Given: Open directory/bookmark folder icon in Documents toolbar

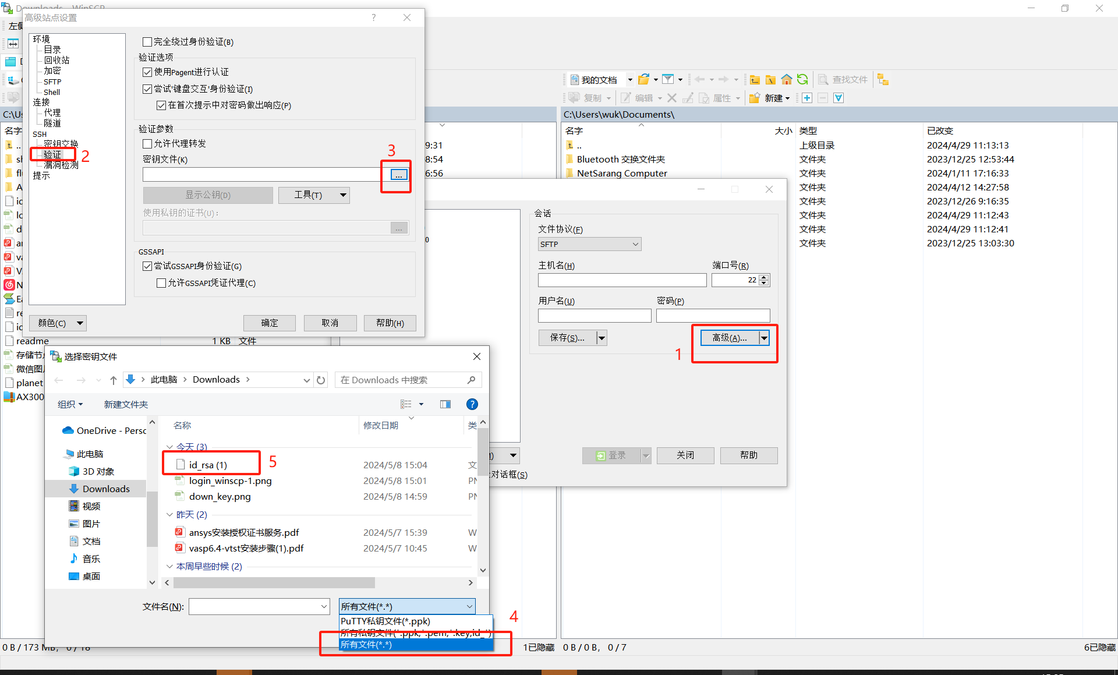Looking at the screenshot, I should click(643, 80).
